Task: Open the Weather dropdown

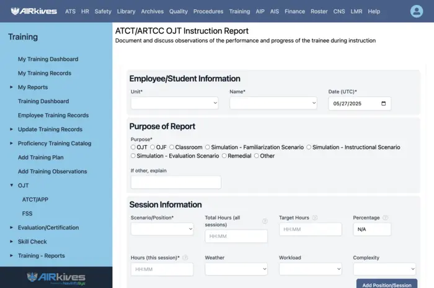Action: pos(236,269)
